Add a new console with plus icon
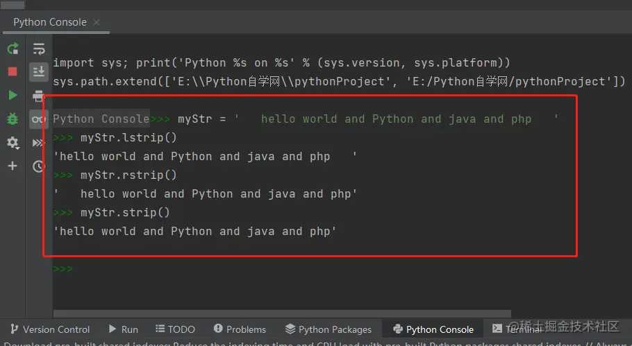This screenshot has height=346, width=632. [x=13, y=166]
